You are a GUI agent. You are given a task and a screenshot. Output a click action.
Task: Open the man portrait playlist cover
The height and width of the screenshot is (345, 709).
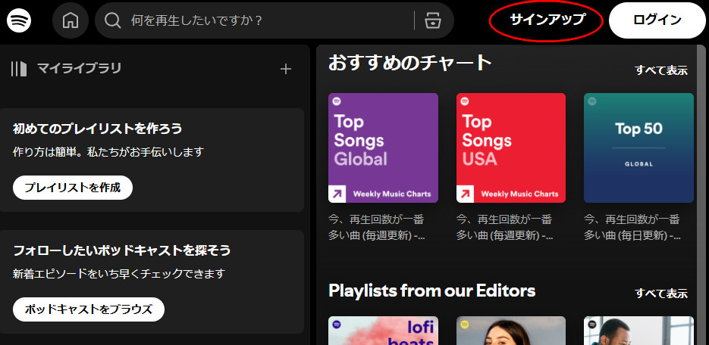point(638,331)
